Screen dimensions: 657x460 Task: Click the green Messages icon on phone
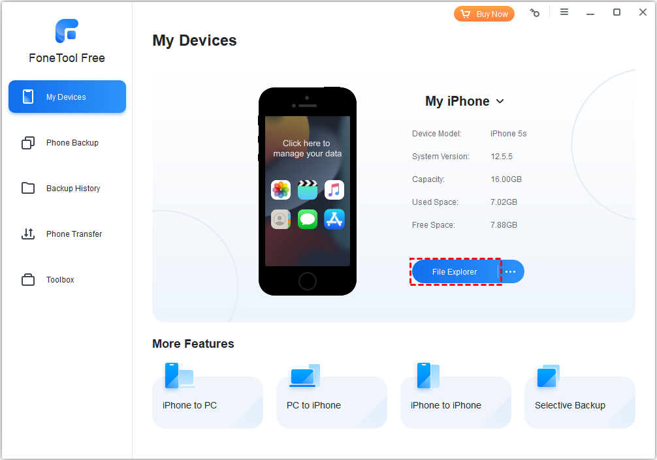coord(308,219)
